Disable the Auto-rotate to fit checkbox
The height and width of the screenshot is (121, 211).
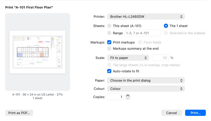(109, 71)
